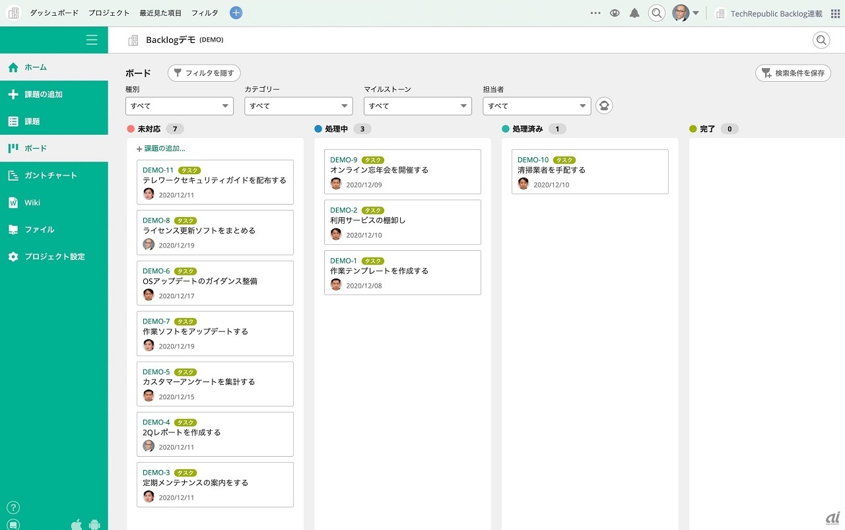
Task: Open プロジェクト in top navigation
Action: pos(109,13)
